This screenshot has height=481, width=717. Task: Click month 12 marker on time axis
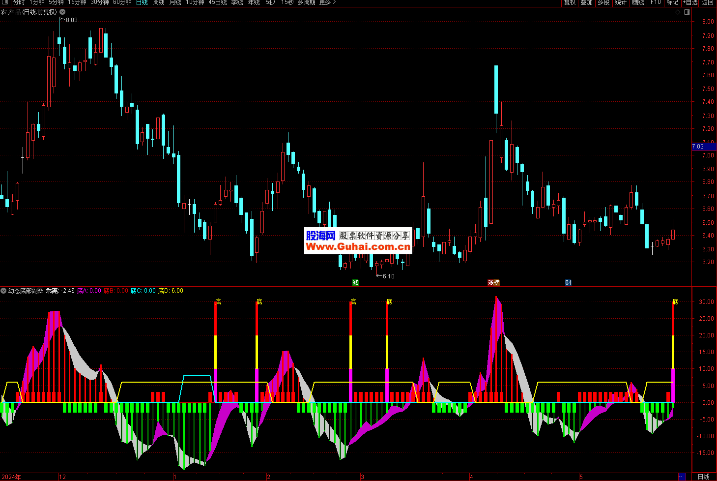(x=62, y=477)
